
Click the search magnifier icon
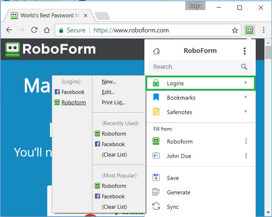(x=244, y=67)
